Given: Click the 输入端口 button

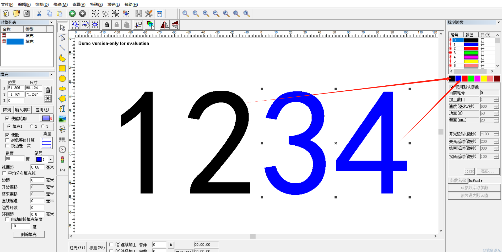Looking at the screenshot, I should 23,110.
